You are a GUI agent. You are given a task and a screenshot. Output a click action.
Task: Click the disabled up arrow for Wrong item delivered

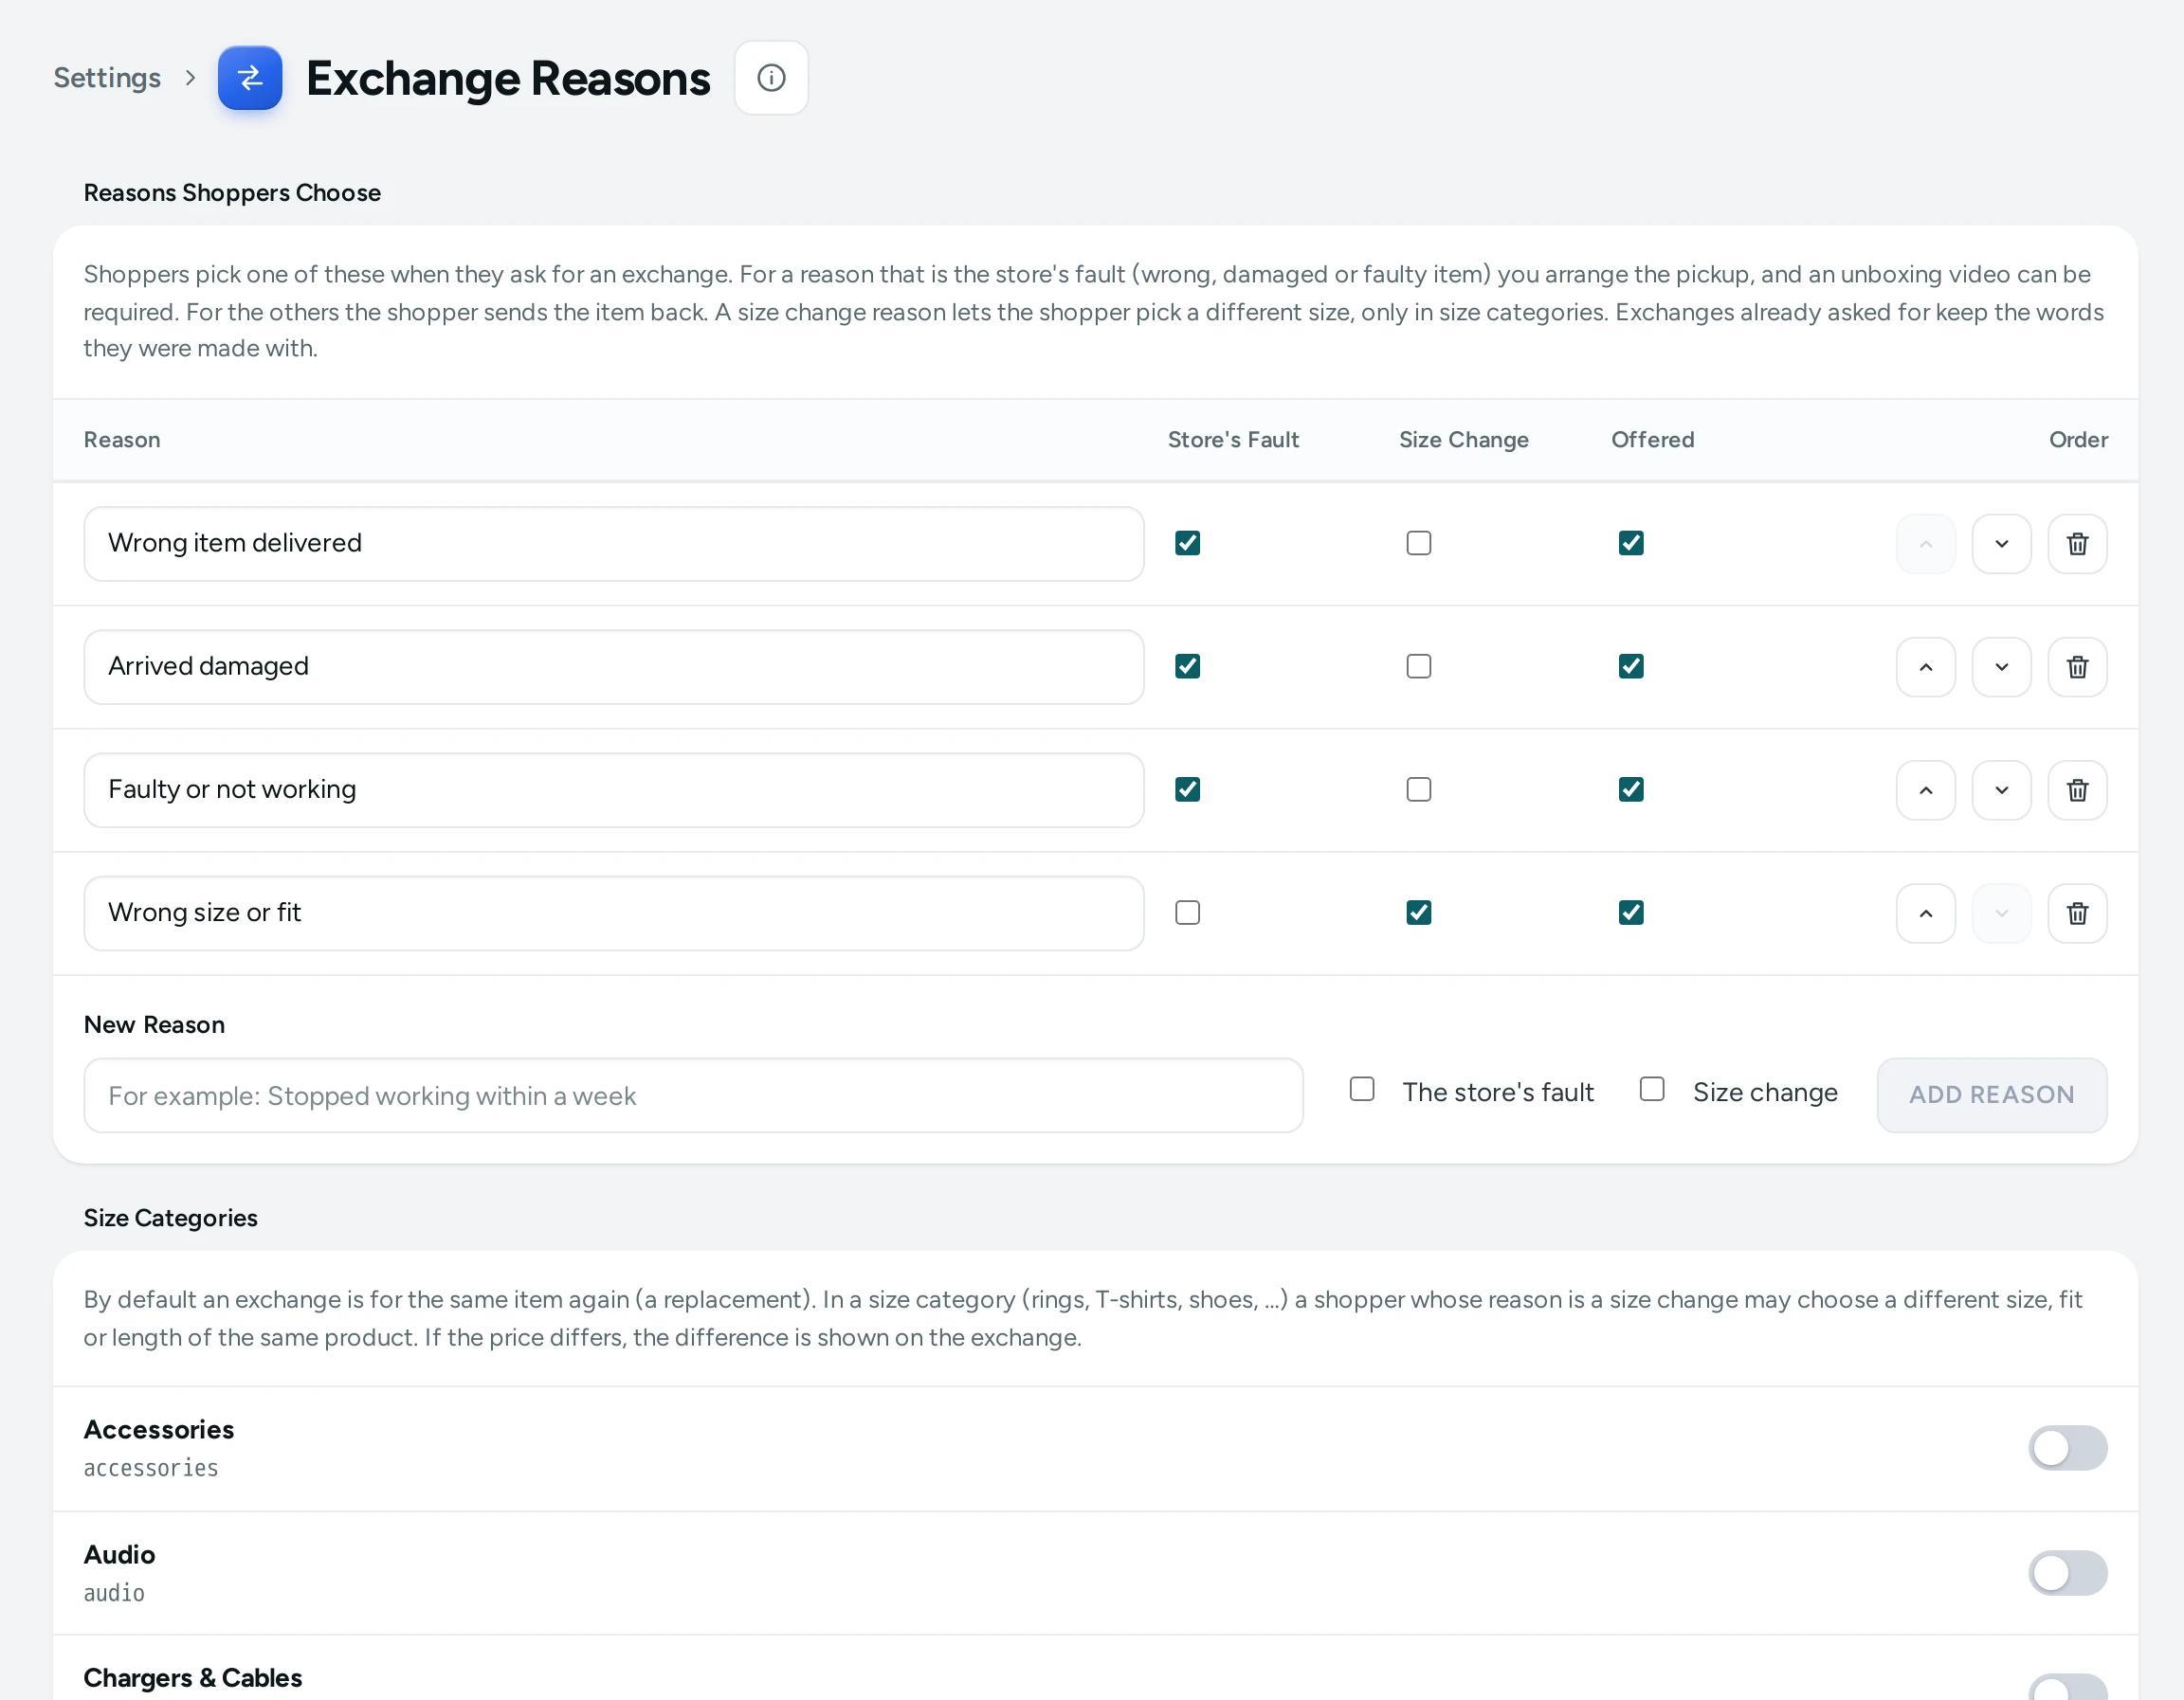pos(1925,544)
